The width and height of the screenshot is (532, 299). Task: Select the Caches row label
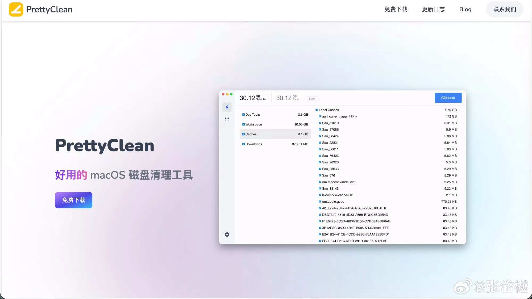(x=251, y=134)
